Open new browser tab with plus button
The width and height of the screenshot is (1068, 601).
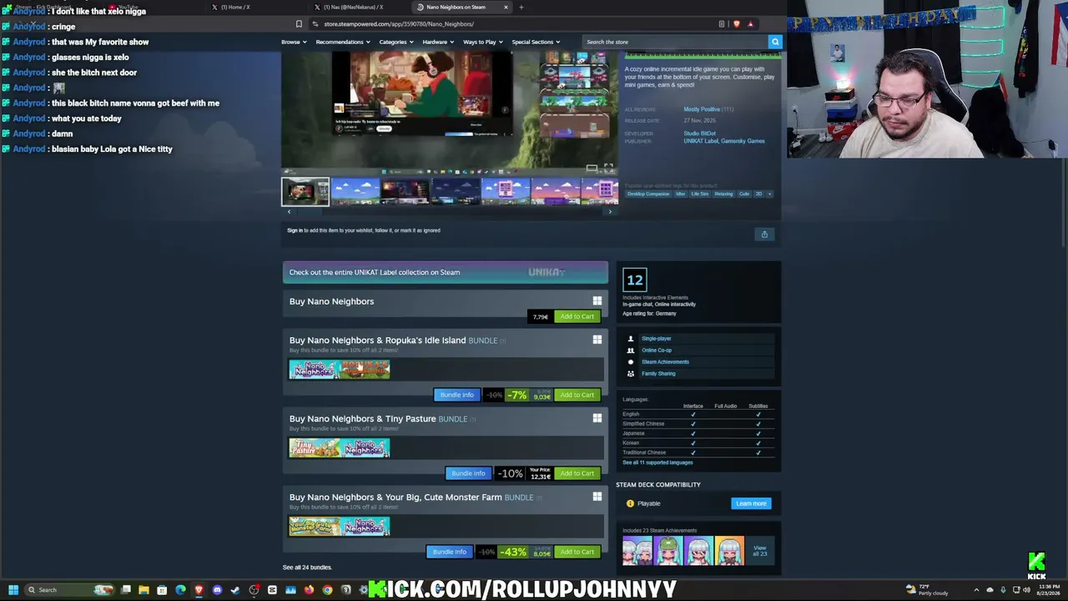tap(521, 7)
